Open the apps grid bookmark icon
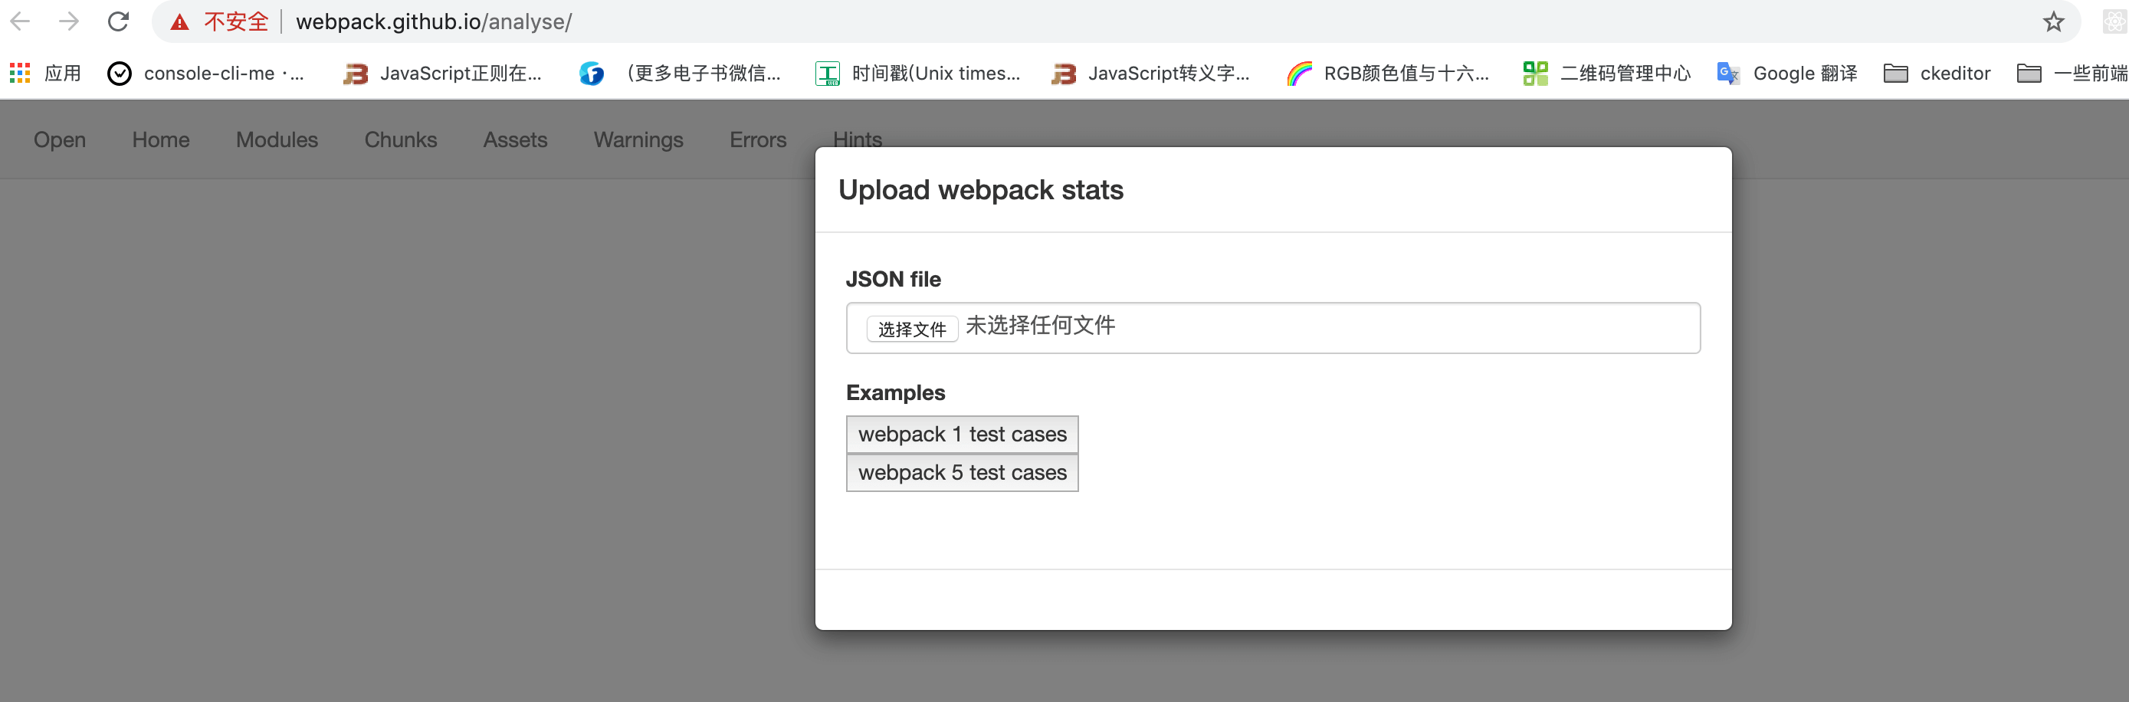The image size is (2129, 702). [x=20, y=74]
